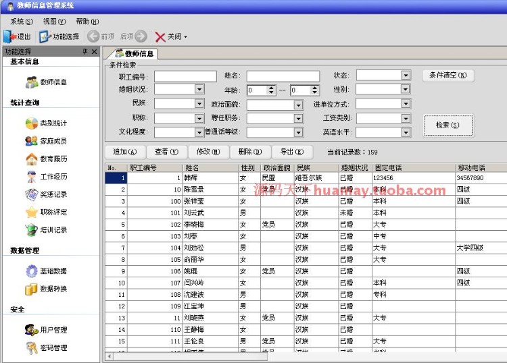Expand the 职称 dropdown
Viewport: 507px width, 363px height.
199,118
